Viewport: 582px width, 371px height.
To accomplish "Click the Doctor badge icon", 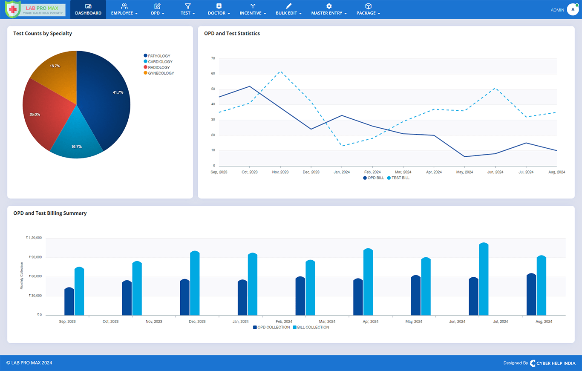I will pos(219,6).
